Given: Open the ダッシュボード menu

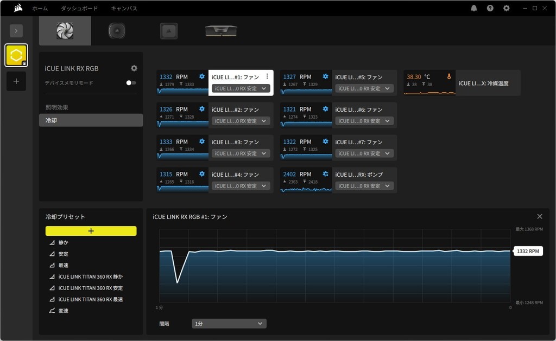Looking at the screenshot, I should (x=79, y=9).
